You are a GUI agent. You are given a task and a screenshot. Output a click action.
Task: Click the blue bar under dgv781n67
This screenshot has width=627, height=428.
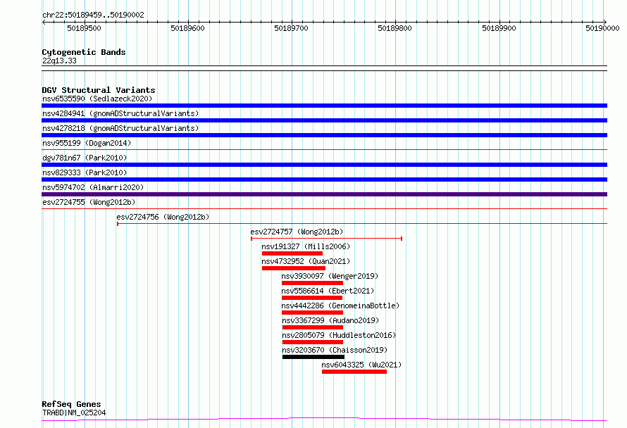coord(324,165)
